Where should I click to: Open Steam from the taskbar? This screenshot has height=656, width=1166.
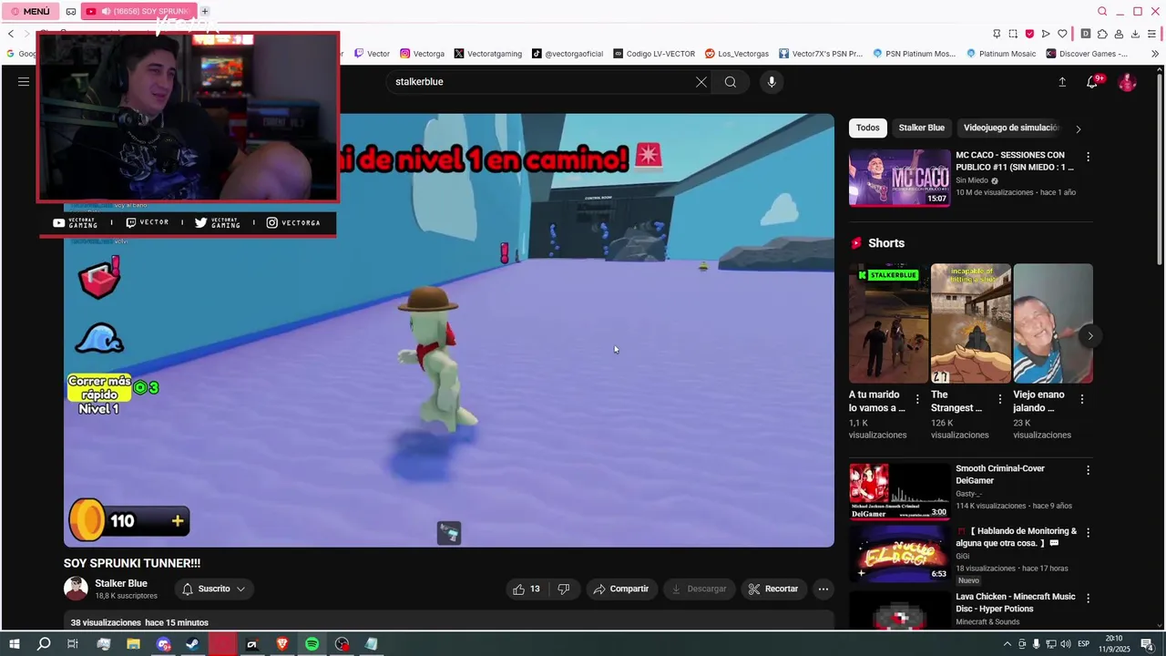(192, 644)
